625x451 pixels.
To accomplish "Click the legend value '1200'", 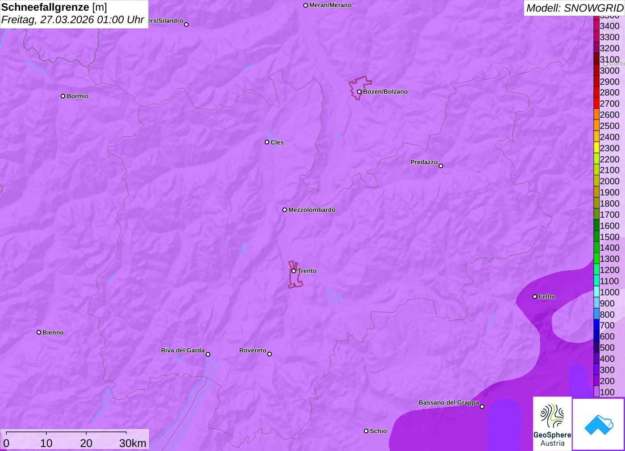I will click(609, 270).
